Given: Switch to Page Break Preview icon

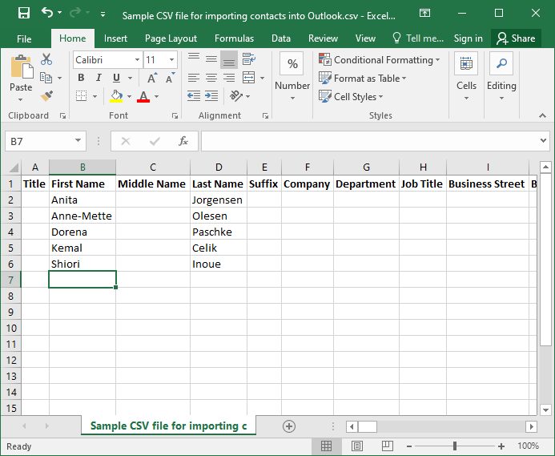Looking at the screenshot, I should point(388,446).
